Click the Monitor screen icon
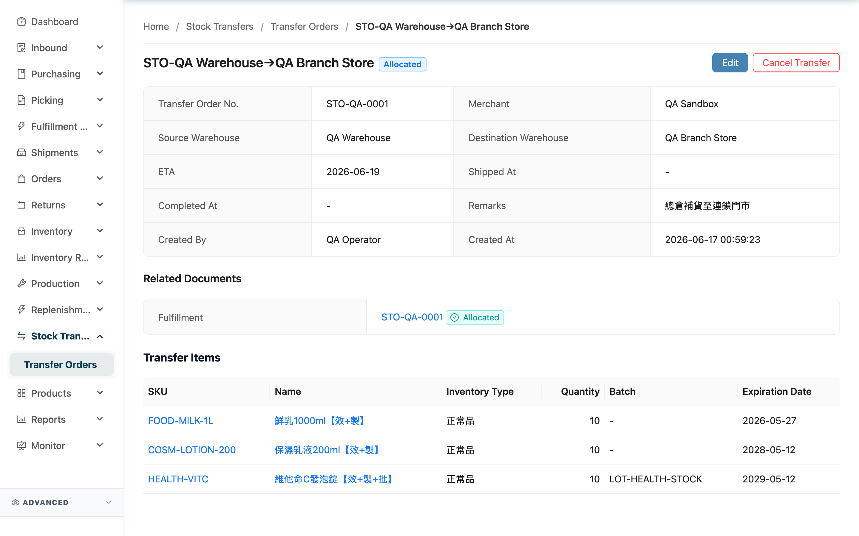Viewport: 859px width, 536px height. [21, 445]
